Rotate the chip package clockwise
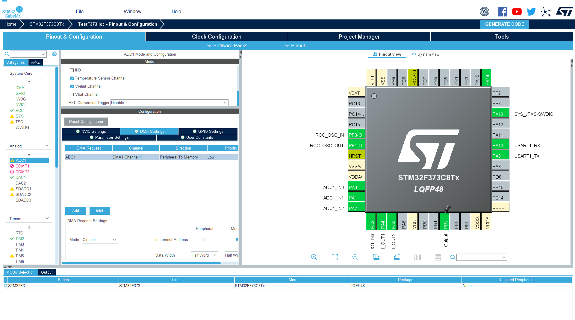Image resolution: width=575 pixels, height=320 pixels. [376, 257]
